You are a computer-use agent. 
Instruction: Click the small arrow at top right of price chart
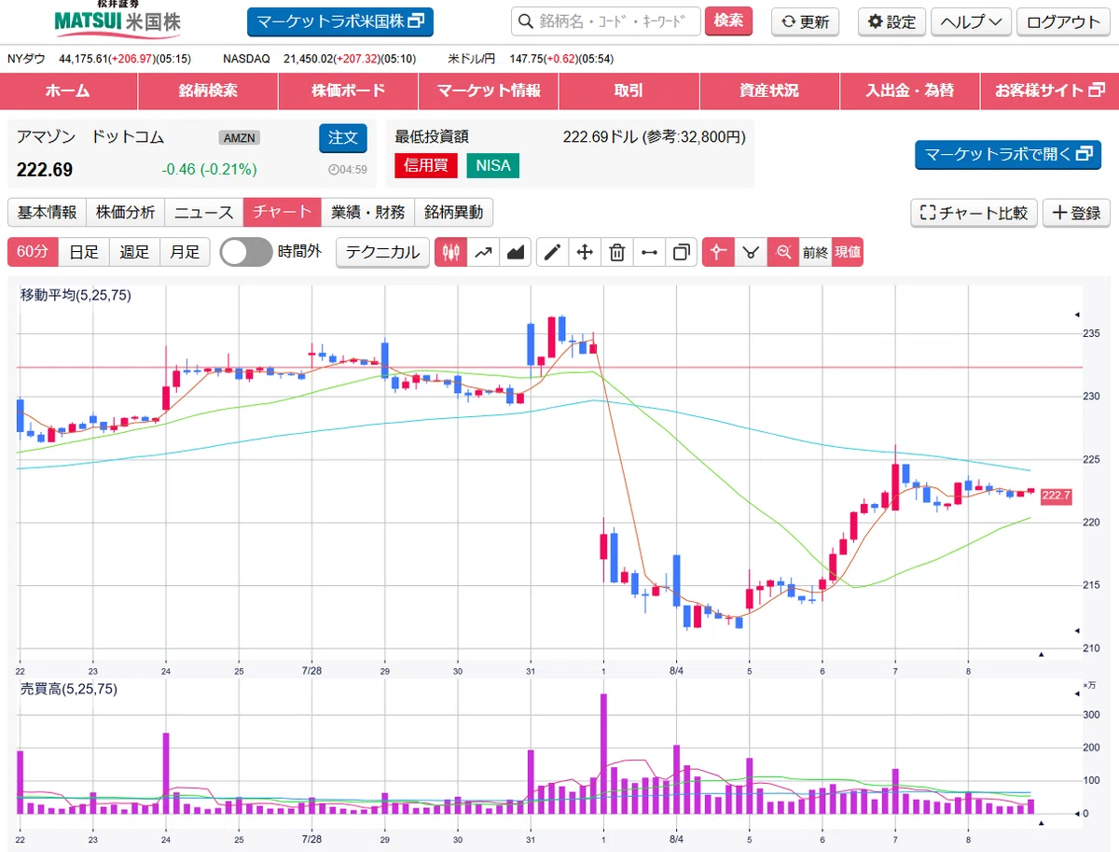1078,314
